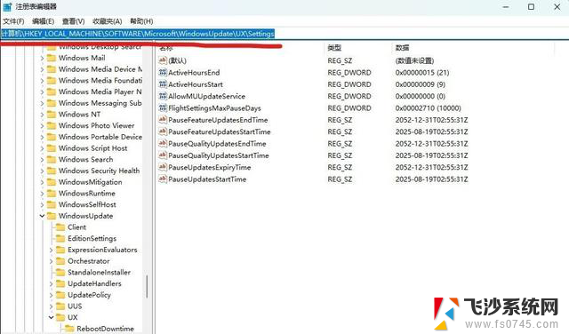Click the ActiveHoursEnd DWORD icon
Screen dimensions: 569x334
163,72
